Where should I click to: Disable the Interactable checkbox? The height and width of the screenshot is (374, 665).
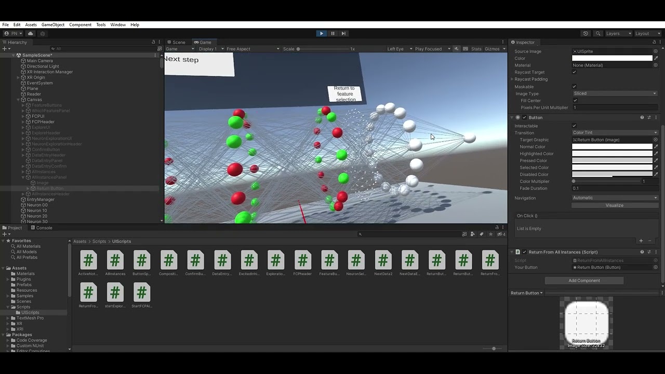[574, 126]
